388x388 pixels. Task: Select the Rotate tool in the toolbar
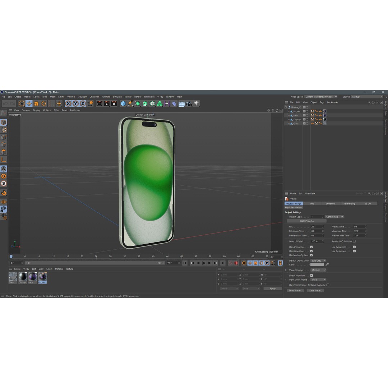[43, 104]
